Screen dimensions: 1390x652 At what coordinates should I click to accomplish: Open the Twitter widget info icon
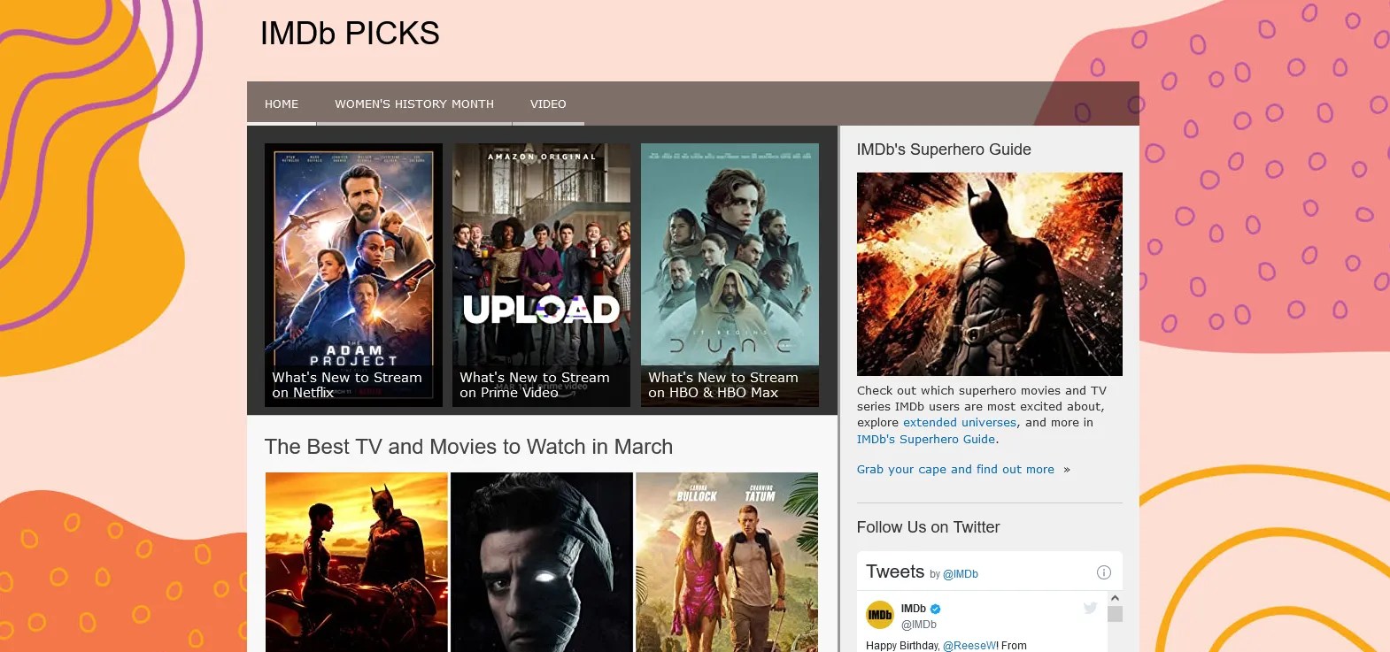1103,572
